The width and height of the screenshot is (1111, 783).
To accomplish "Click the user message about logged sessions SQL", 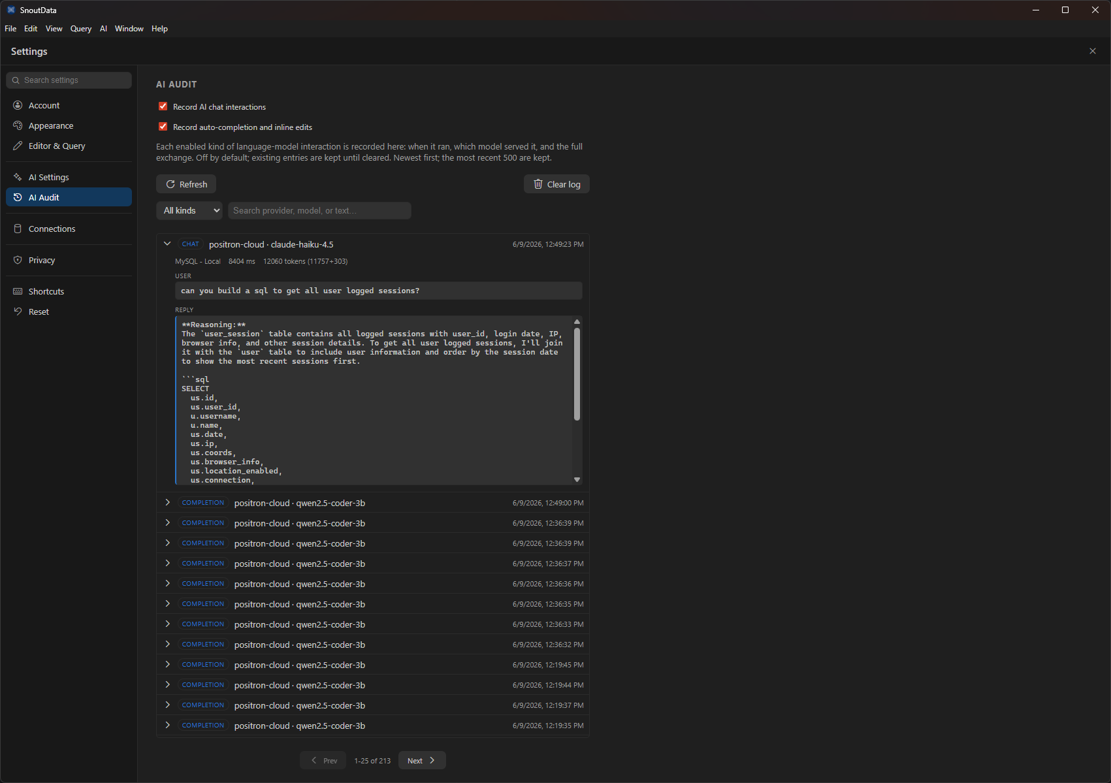I will [x=379, y=291].
